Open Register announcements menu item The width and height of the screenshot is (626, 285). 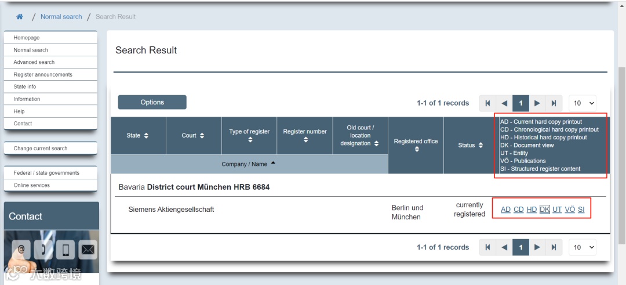tap(50, 74)
